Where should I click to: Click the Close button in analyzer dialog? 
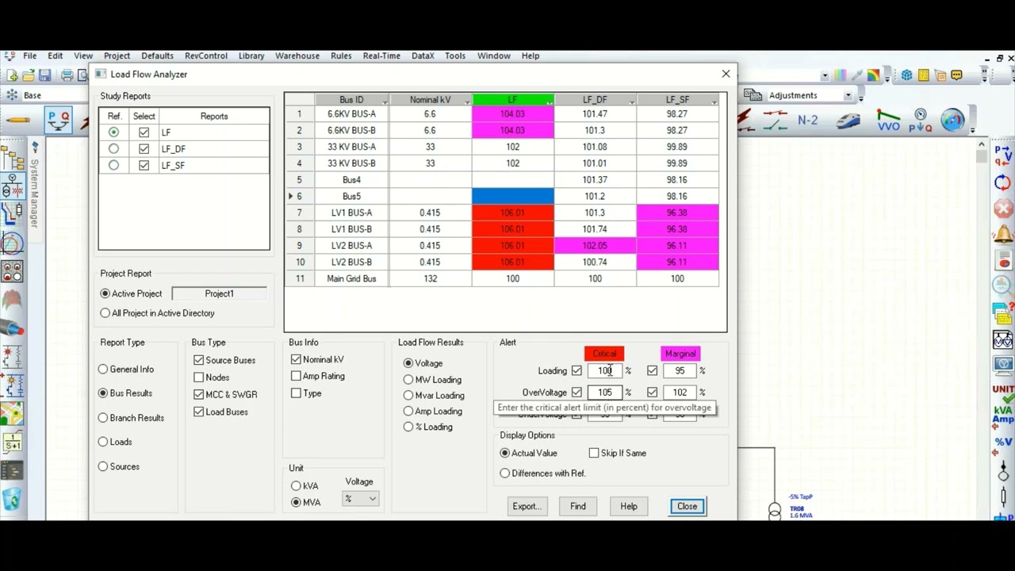point(687,506)
